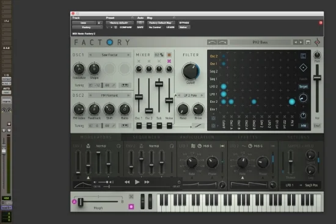Open the factory default preset dropdown
Viewport: 336px width, 224px height.
pos(119,23)
